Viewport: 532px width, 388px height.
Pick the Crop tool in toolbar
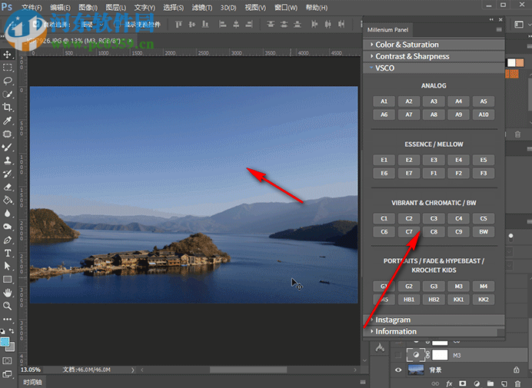point(8,108)
